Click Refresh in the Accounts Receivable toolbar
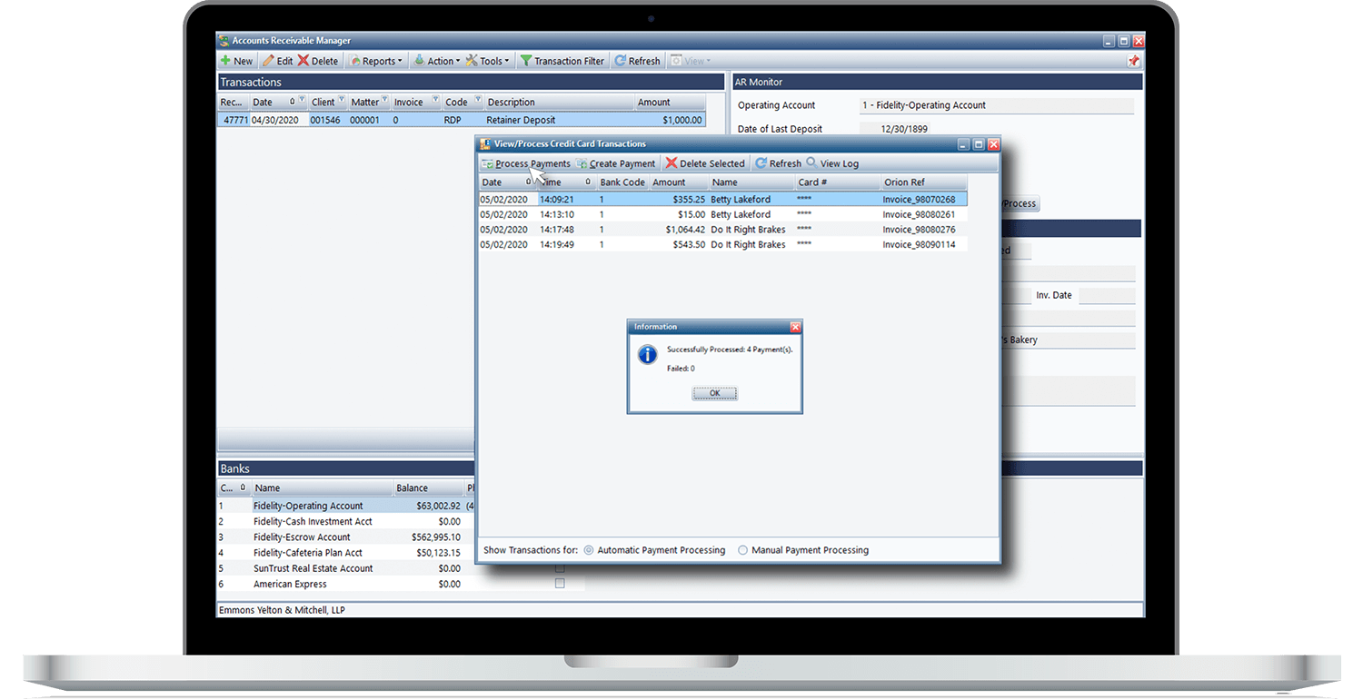The height and width of the screenshot is (699, 1363). [637, 61]
